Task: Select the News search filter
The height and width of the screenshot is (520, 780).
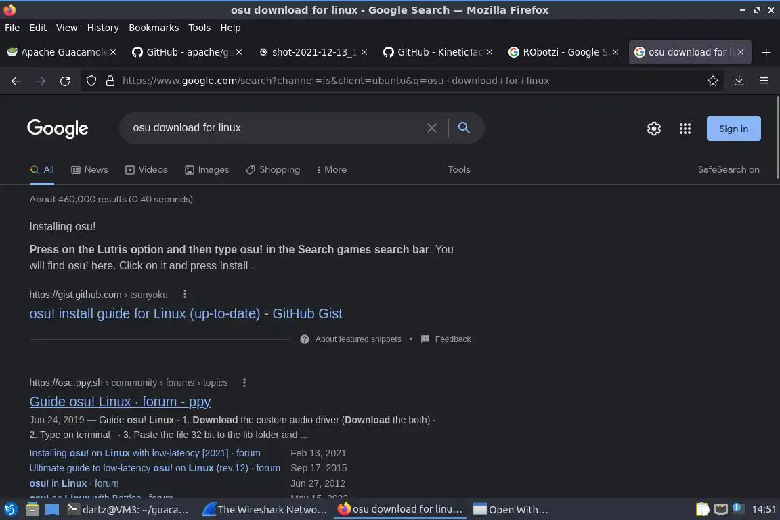Action: (x=89, y=170)
